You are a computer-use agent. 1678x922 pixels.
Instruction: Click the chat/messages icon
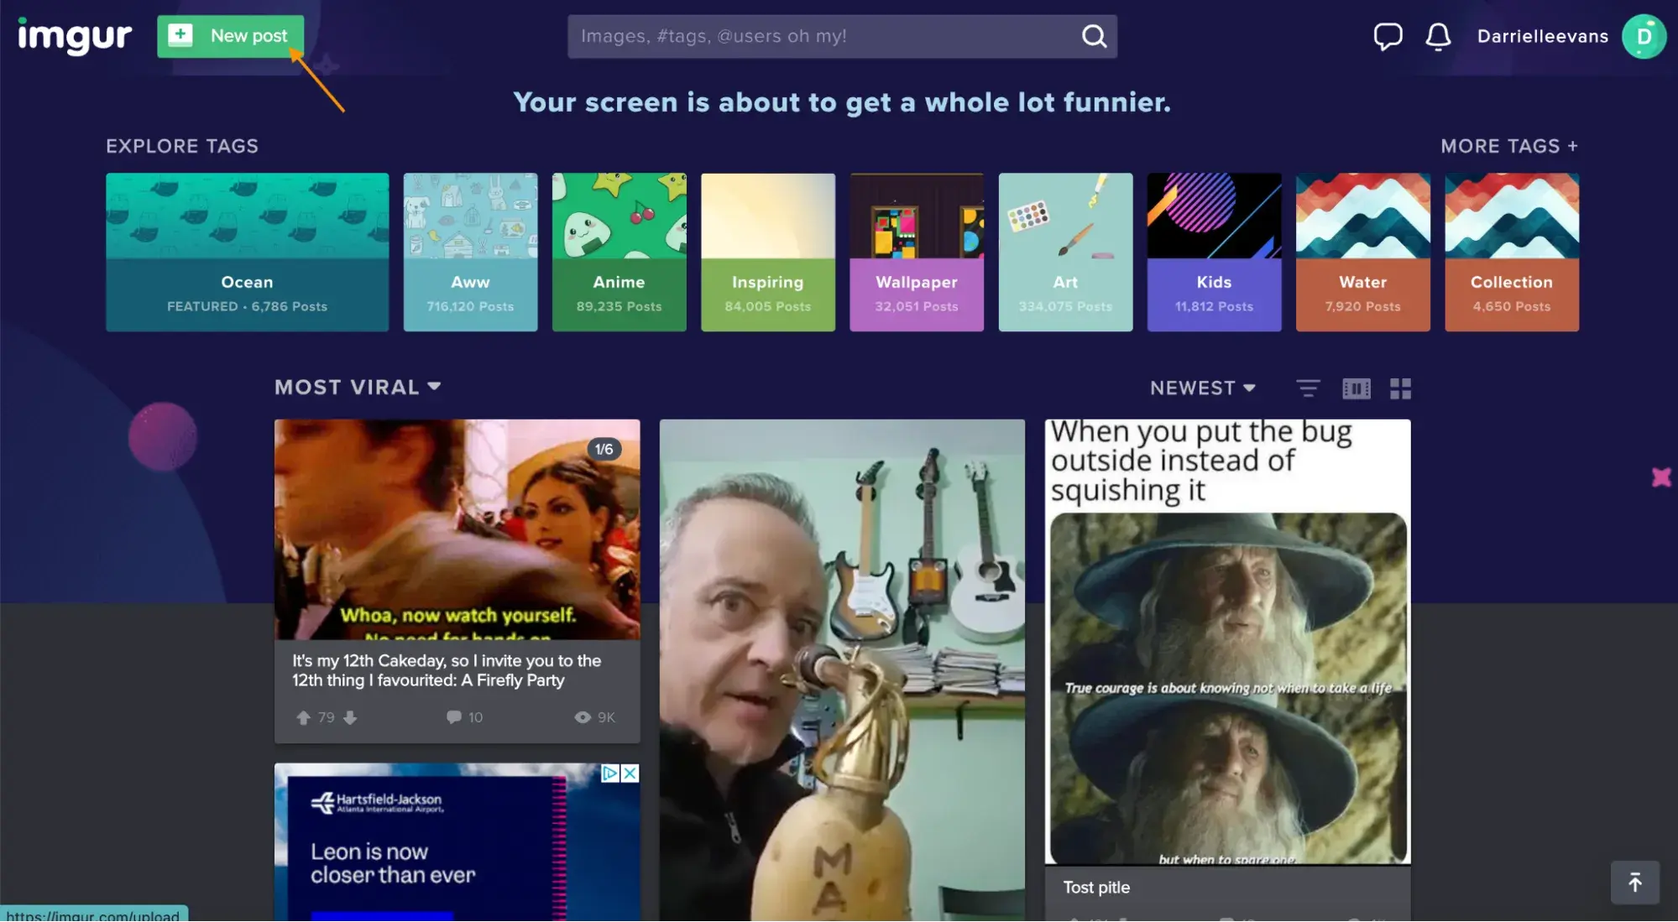[1388, 36]
